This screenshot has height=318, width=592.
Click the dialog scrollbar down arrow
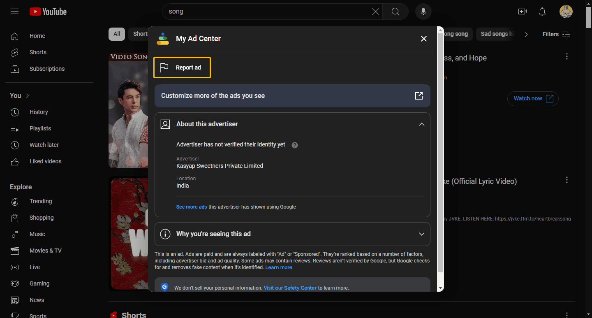(441, 288)
